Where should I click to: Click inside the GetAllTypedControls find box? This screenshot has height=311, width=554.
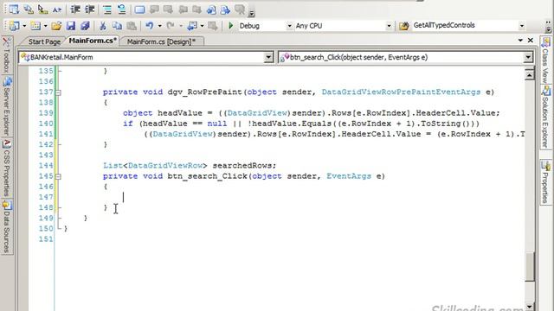click(x=465, y=25)
